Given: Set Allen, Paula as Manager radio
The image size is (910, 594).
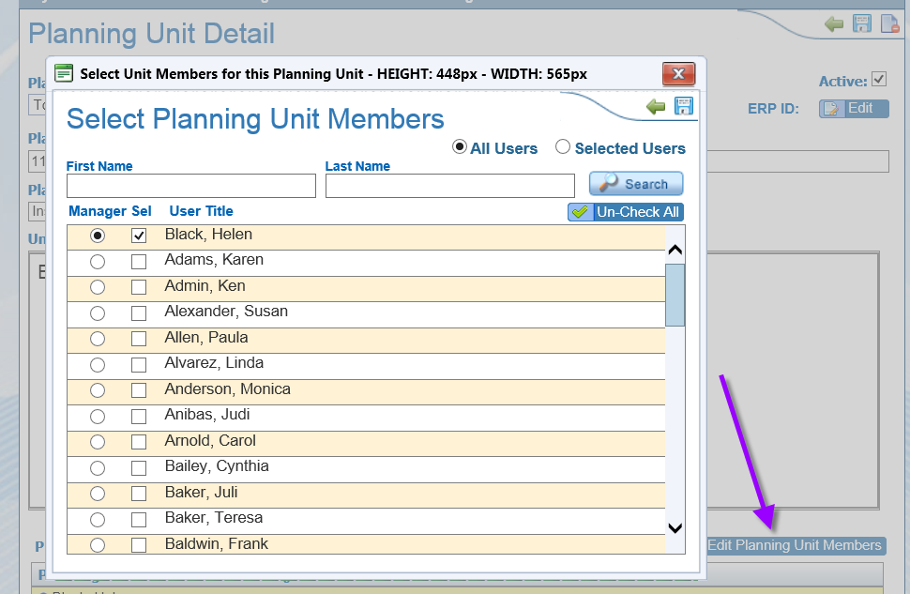Looking at the screenshot, I should pyautogui.click(x=98, y=339).
